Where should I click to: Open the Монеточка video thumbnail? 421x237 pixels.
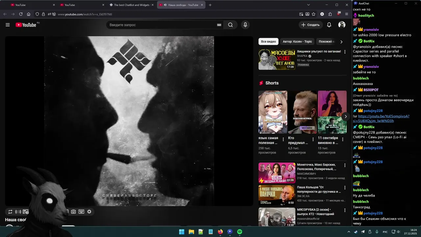pos(277,173)
